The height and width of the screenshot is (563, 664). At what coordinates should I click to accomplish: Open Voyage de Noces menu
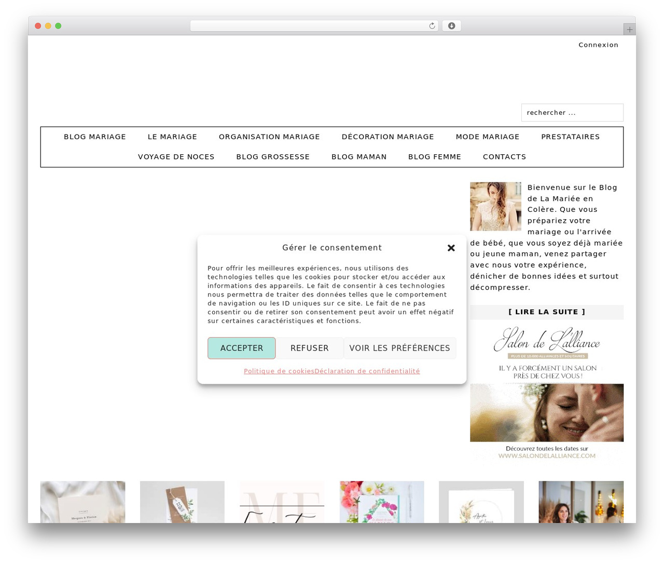coord(176,157)
